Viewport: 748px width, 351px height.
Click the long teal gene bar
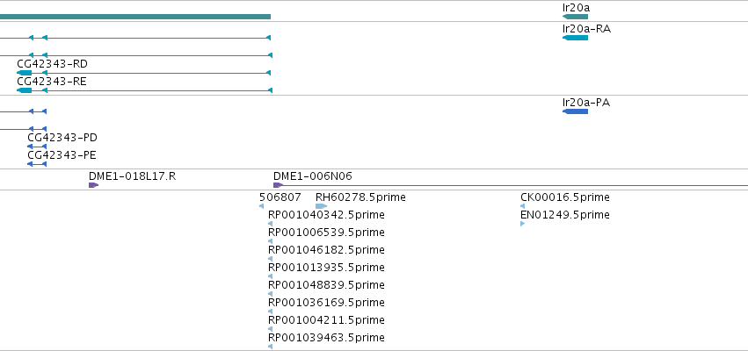point(135,17)
